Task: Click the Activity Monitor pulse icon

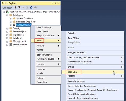Action: [x=35, y=8]
